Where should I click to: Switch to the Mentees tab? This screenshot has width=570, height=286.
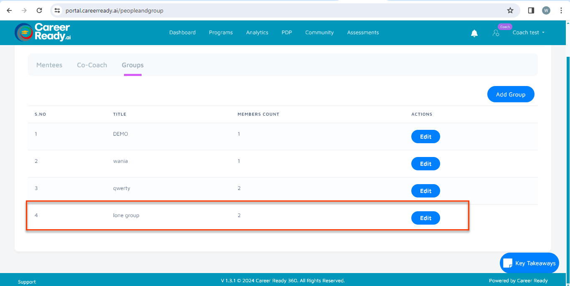point(49,65)
